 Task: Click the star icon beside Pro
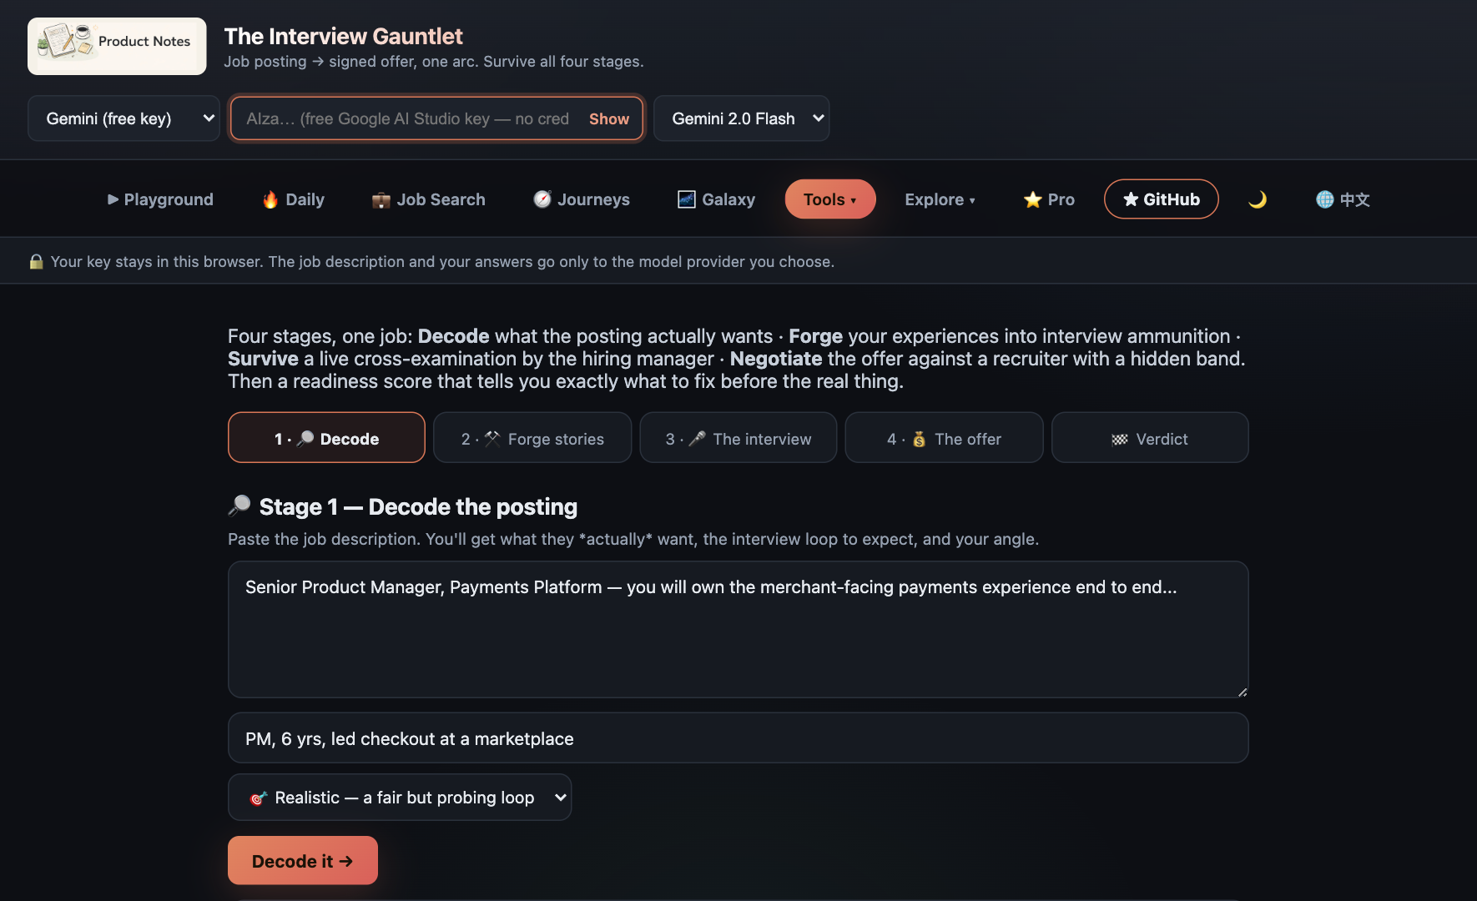pos(1033,199)
